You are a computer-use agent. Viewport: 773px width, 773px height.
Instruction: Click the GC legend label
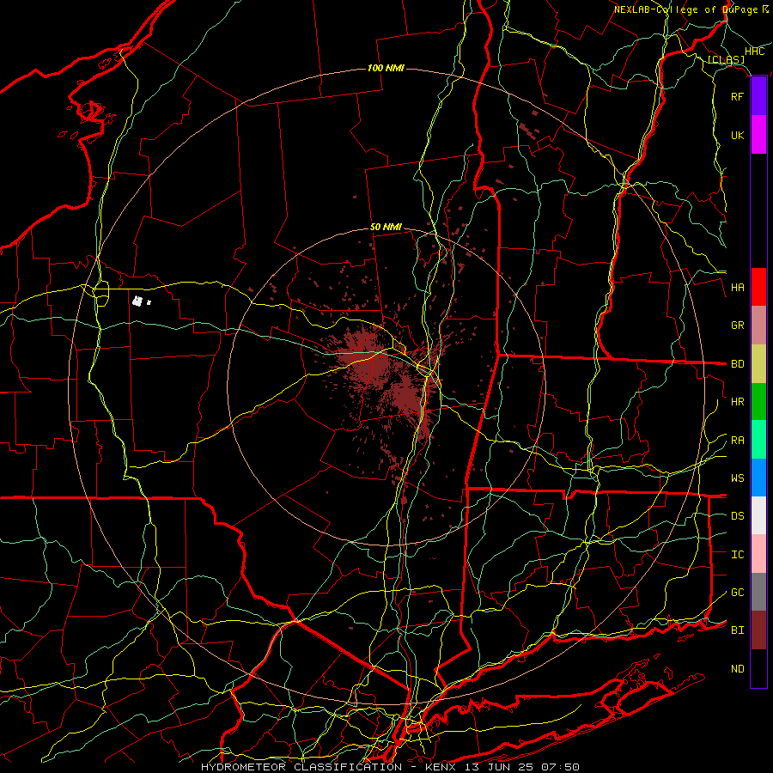coord(737,593)
